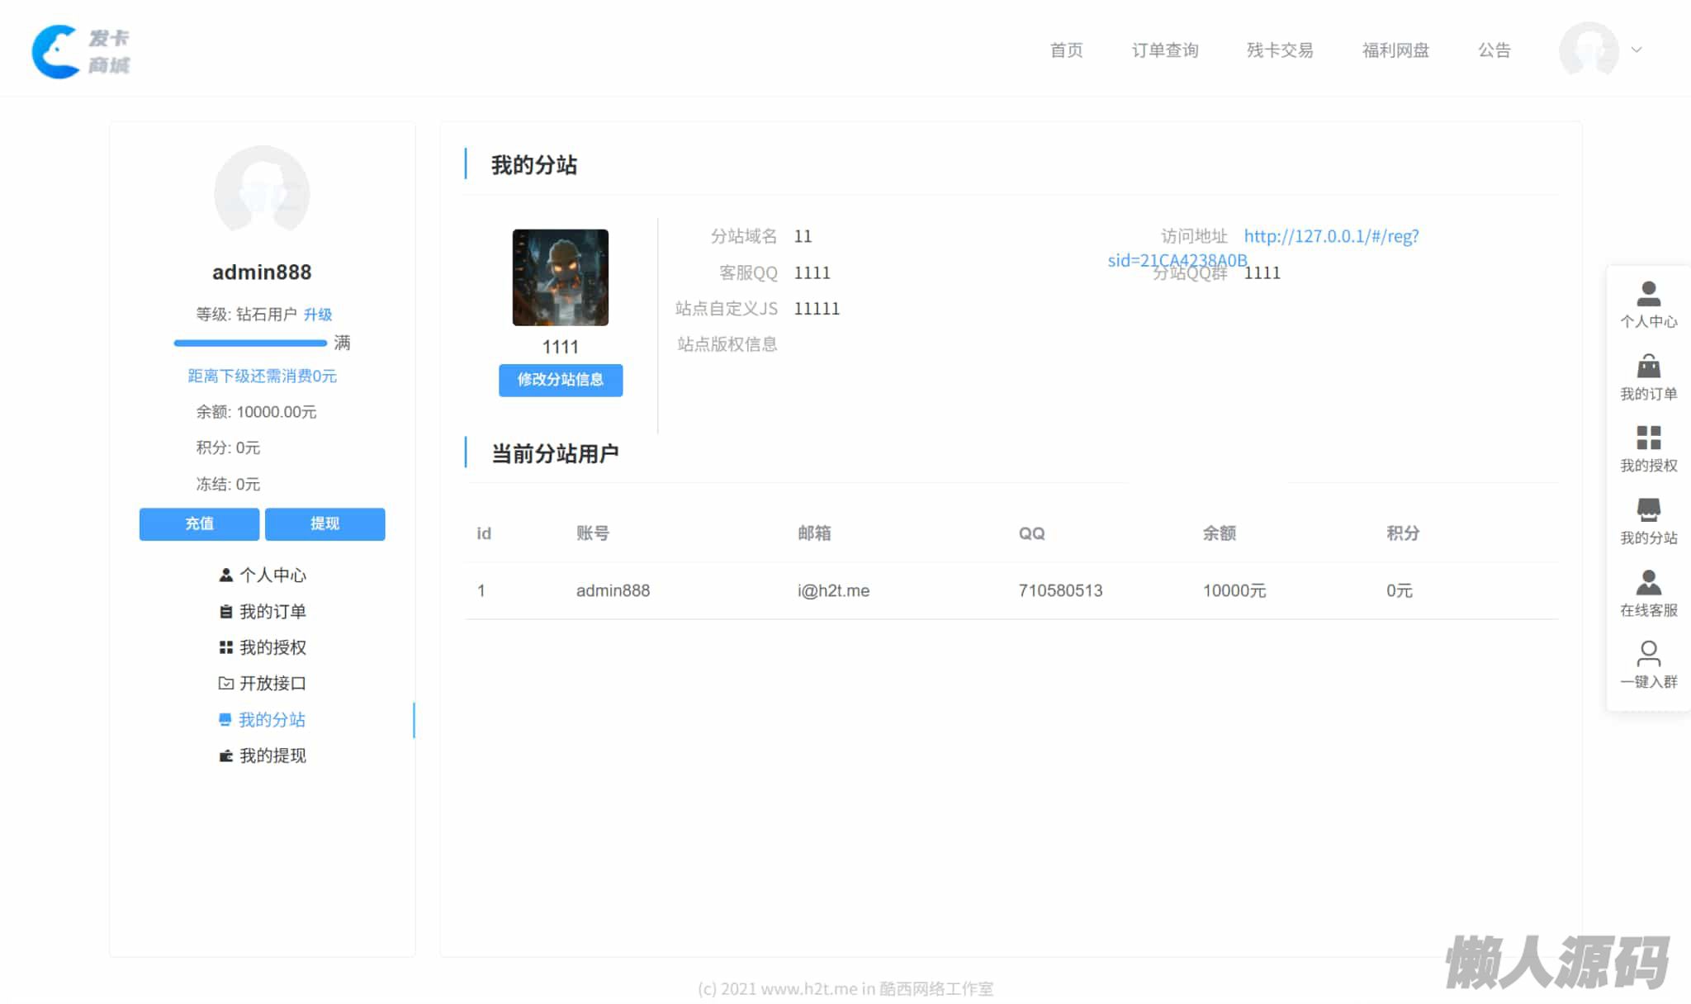Click the header user avatar

pos(1588,50)
